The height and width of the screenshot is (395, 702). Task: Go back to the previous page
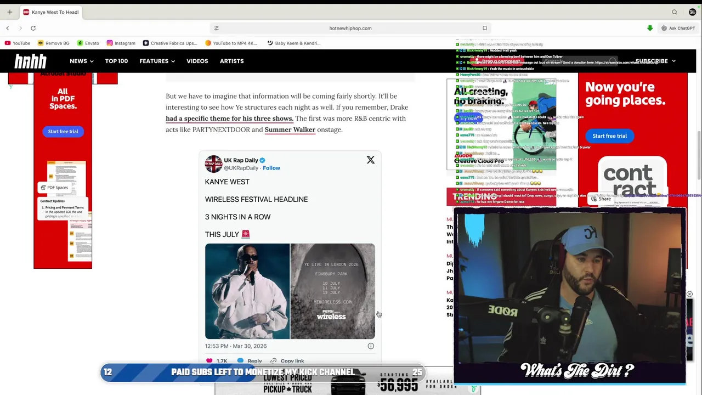point(8,28)
